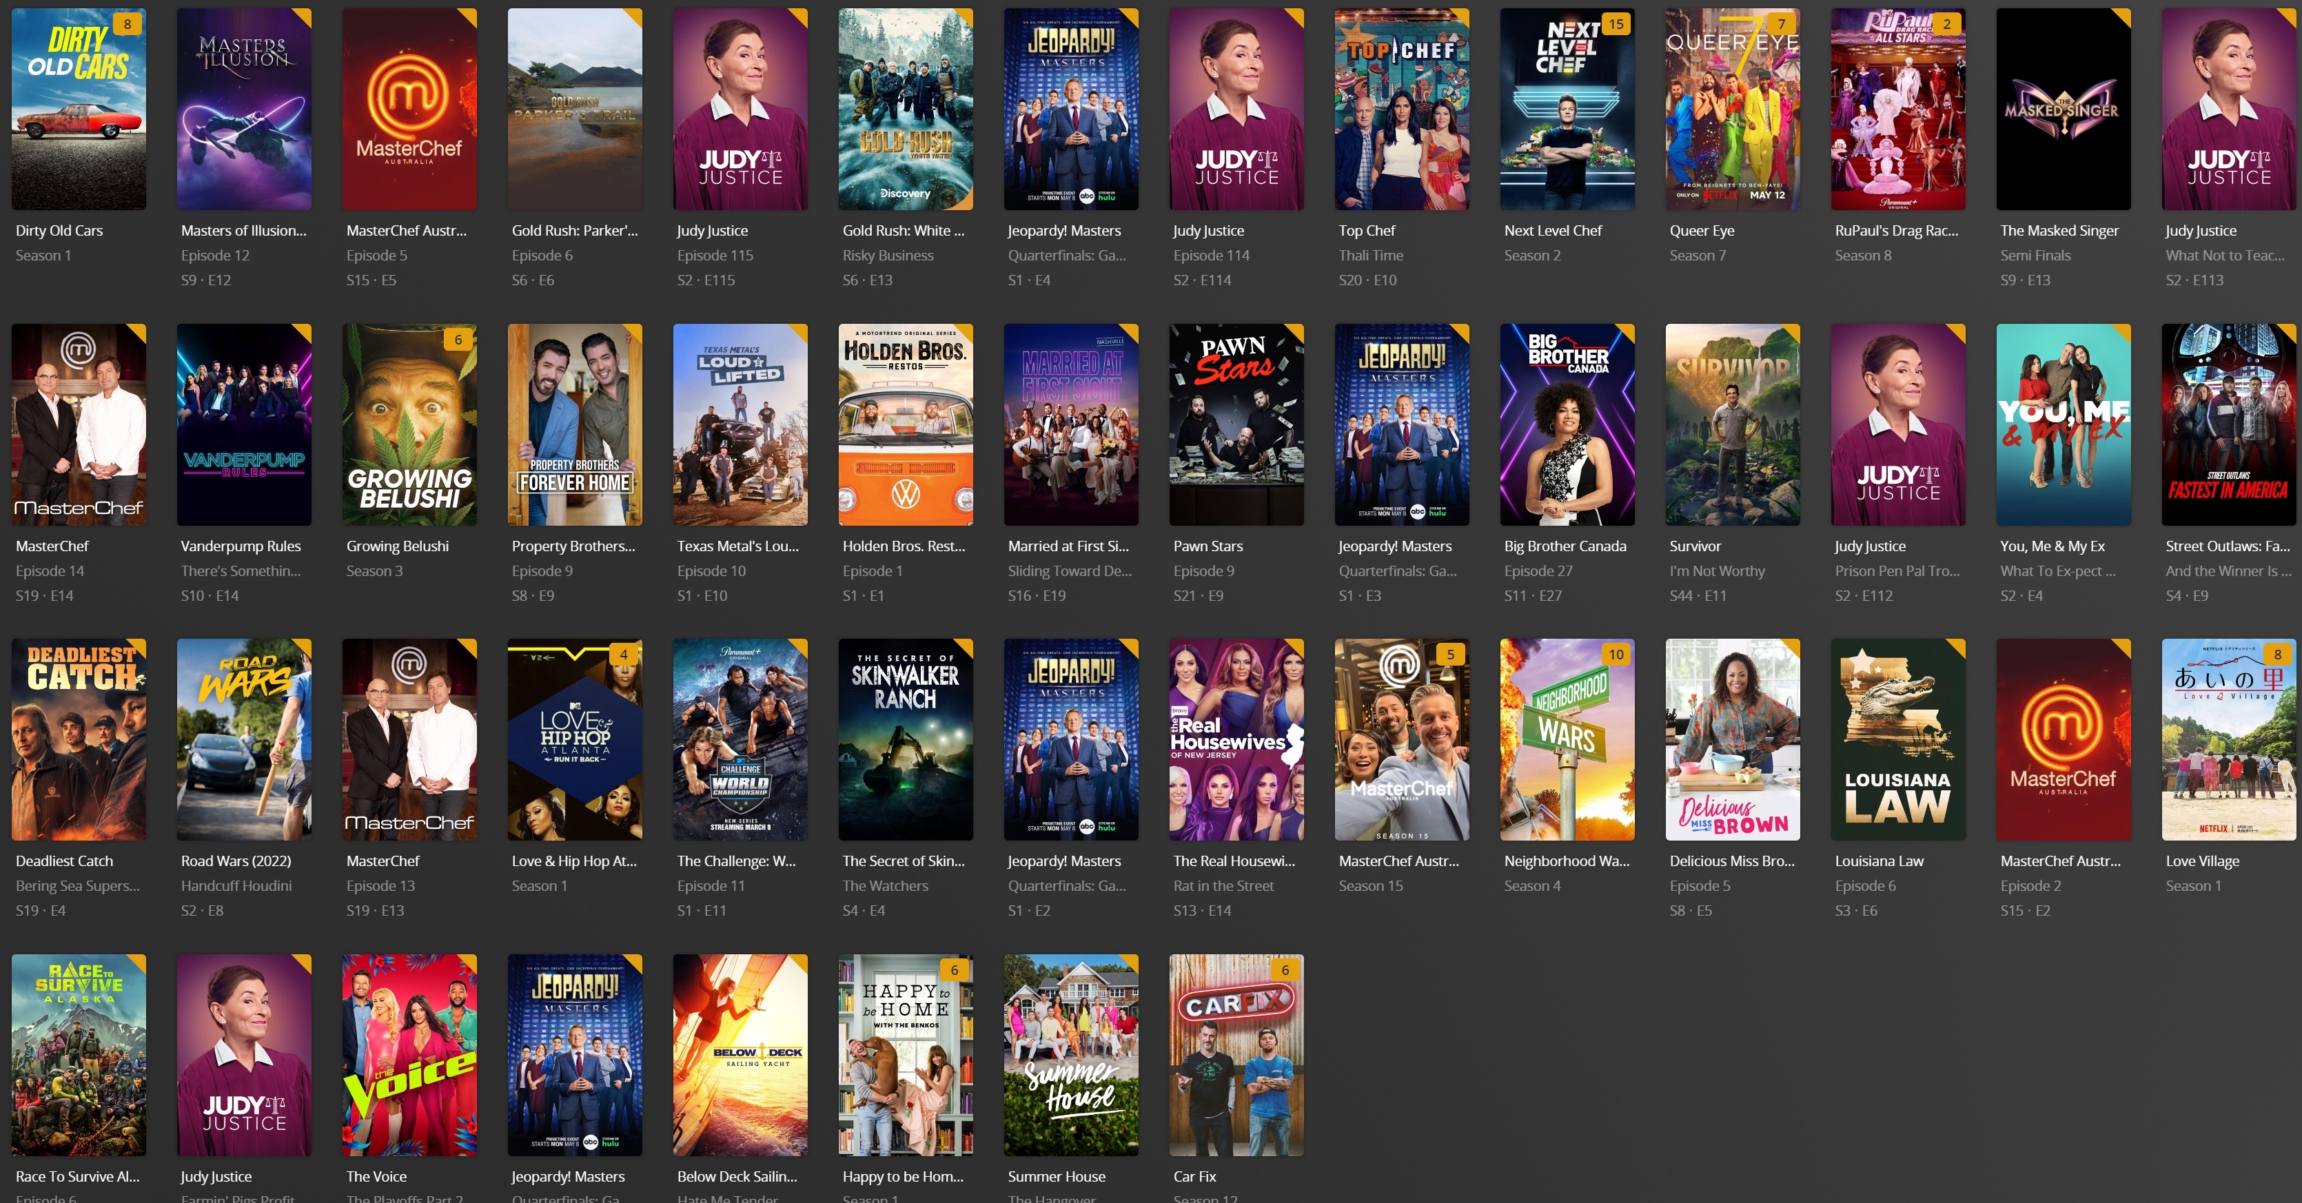Open MasterChef Episode 14 poster
The height and width of the screenshot is (1203, 2302).
(x=79, y=424)
